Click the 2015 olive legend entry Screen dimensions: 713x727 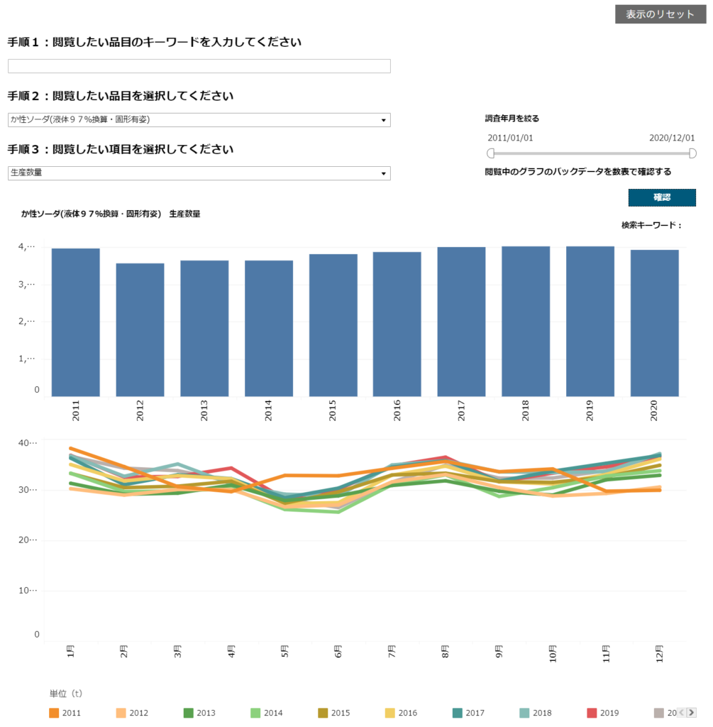point(333,713)
